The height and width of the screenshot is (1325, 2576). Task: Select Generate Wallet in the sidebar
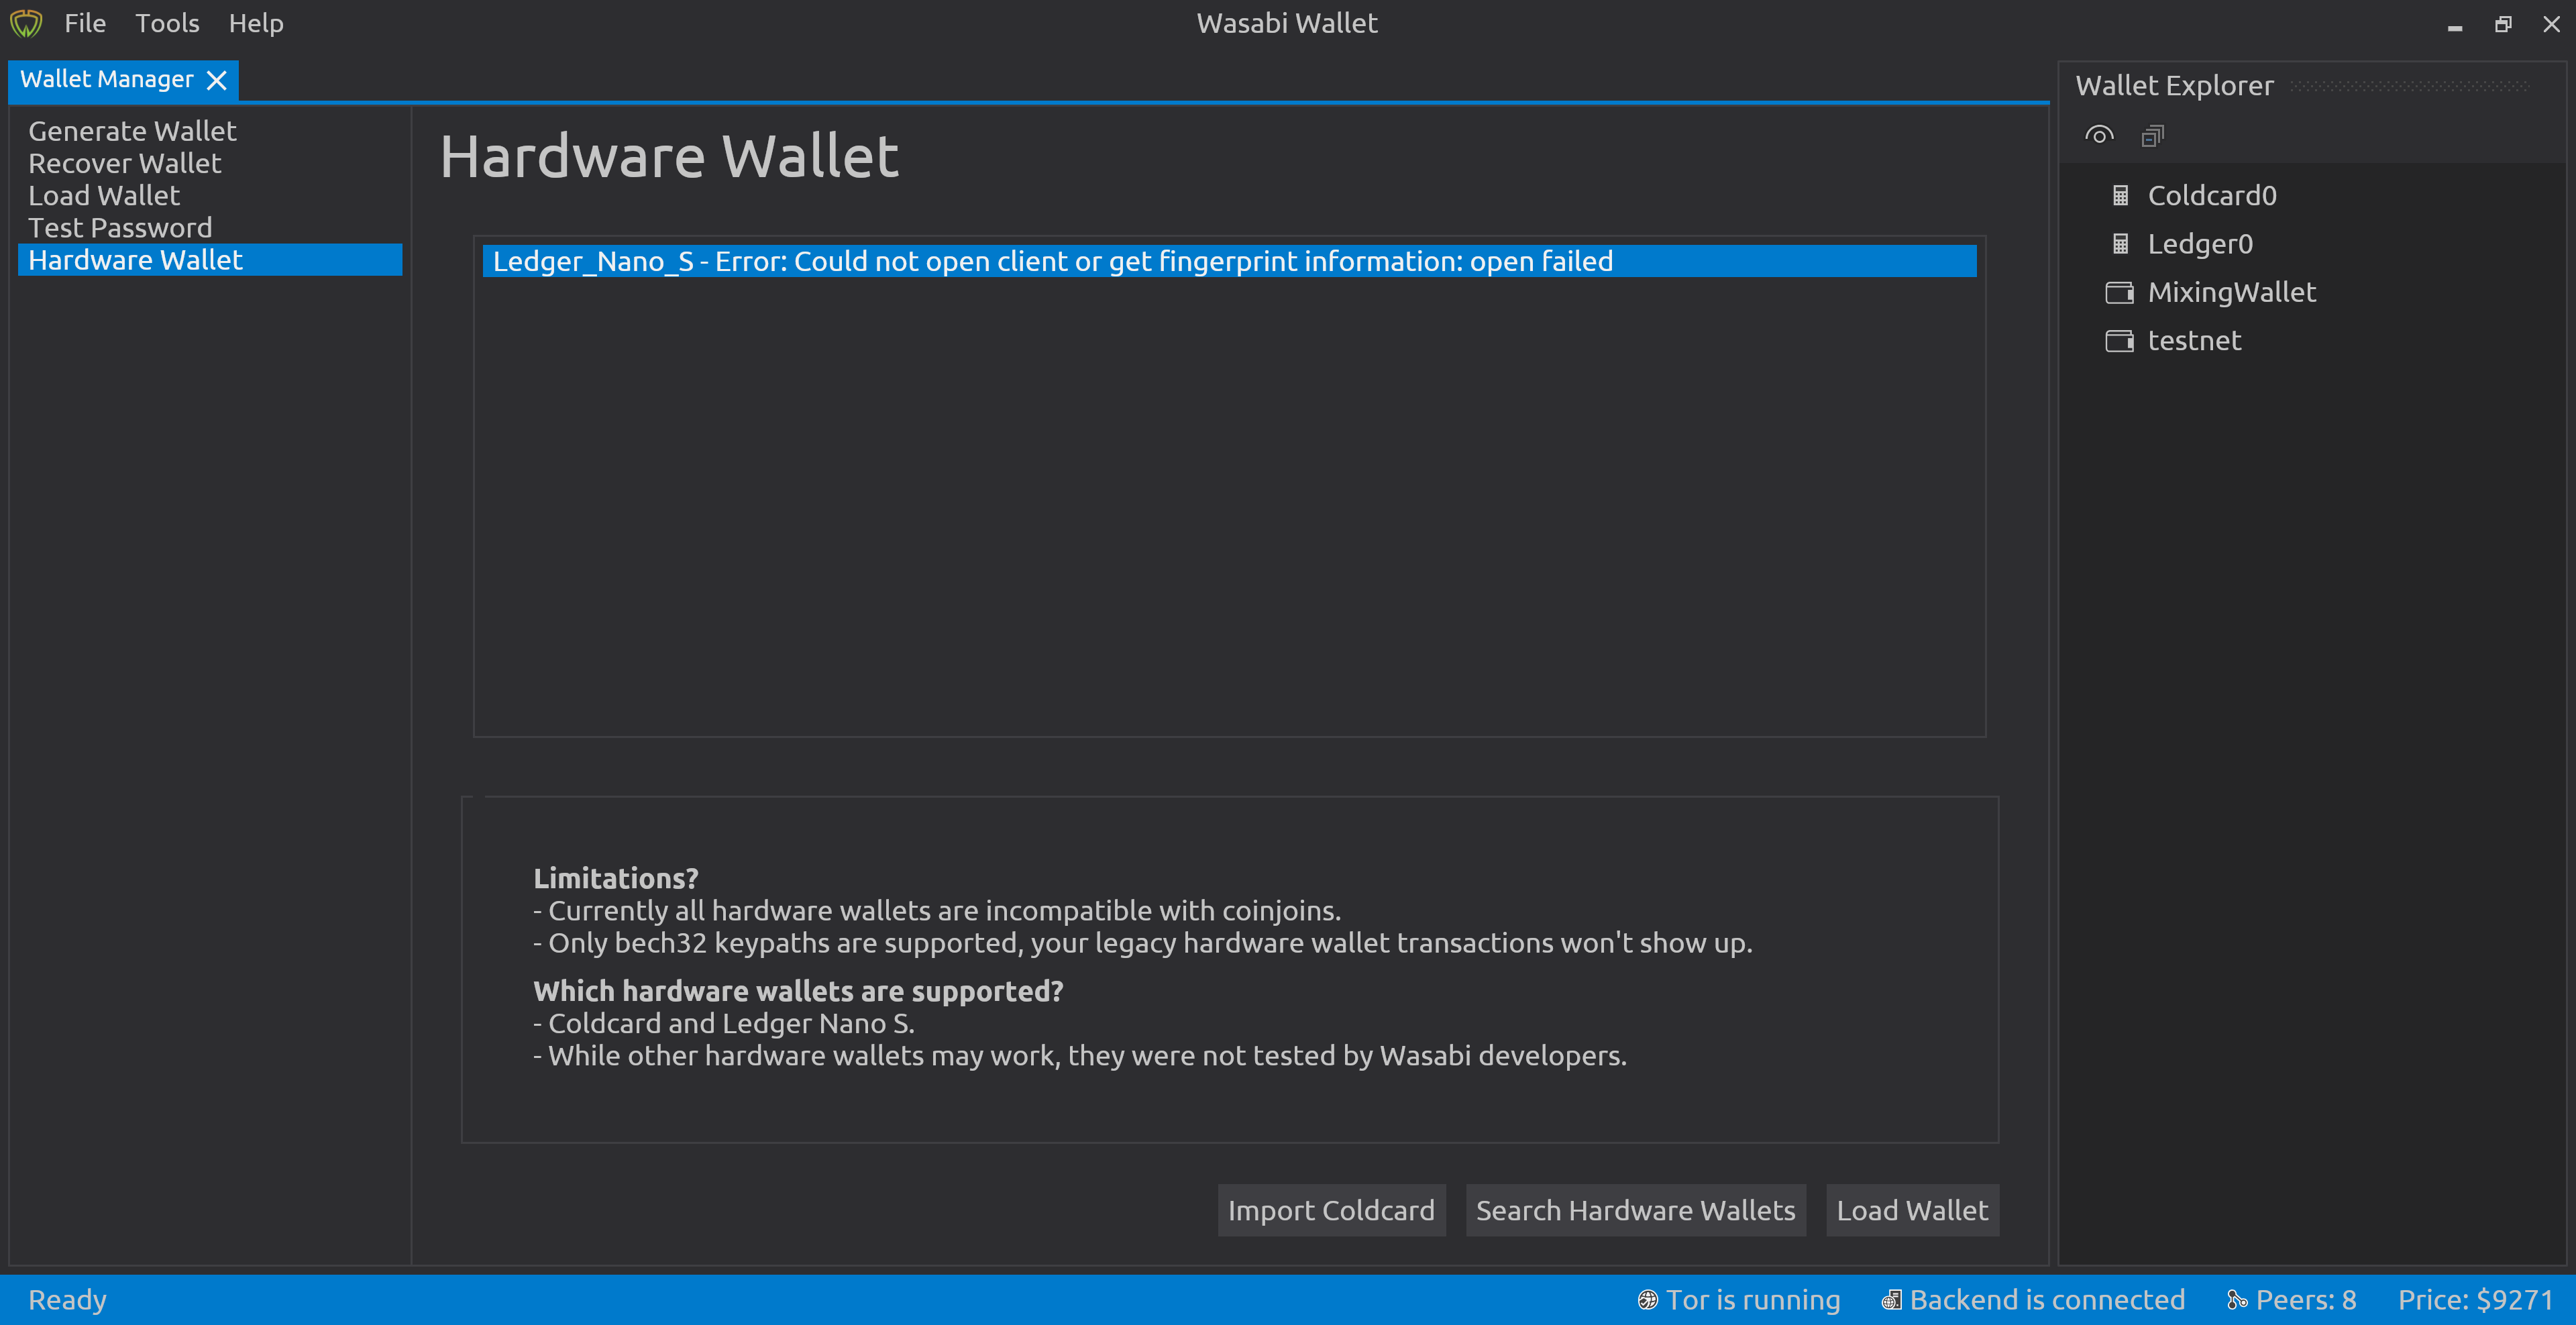pos(132,131)
